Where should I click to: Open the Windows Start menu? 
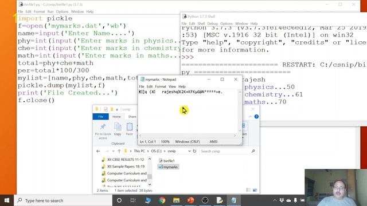pyautogui.click(x=7, y=200)
